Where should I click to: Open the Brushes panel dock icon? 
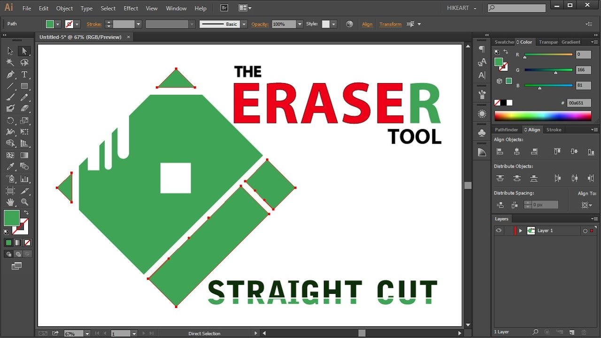pos(482,94)
